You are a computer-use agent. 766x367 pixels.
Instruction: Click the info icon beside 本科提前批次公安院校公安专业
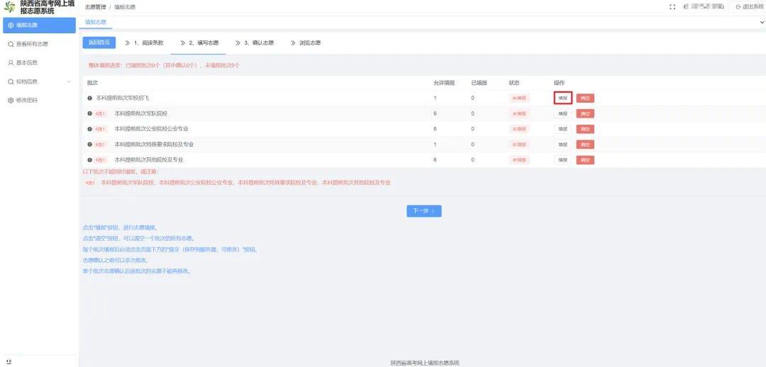[90, 130]
